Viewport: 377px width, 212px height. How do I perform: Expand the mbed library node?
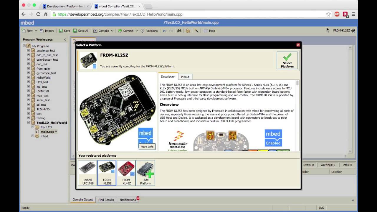pyautogui.click(x=33, y=136)
